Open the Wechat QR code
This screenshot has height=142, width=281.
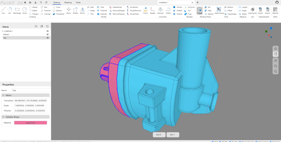pyautogui.click(x=275, y=11)
